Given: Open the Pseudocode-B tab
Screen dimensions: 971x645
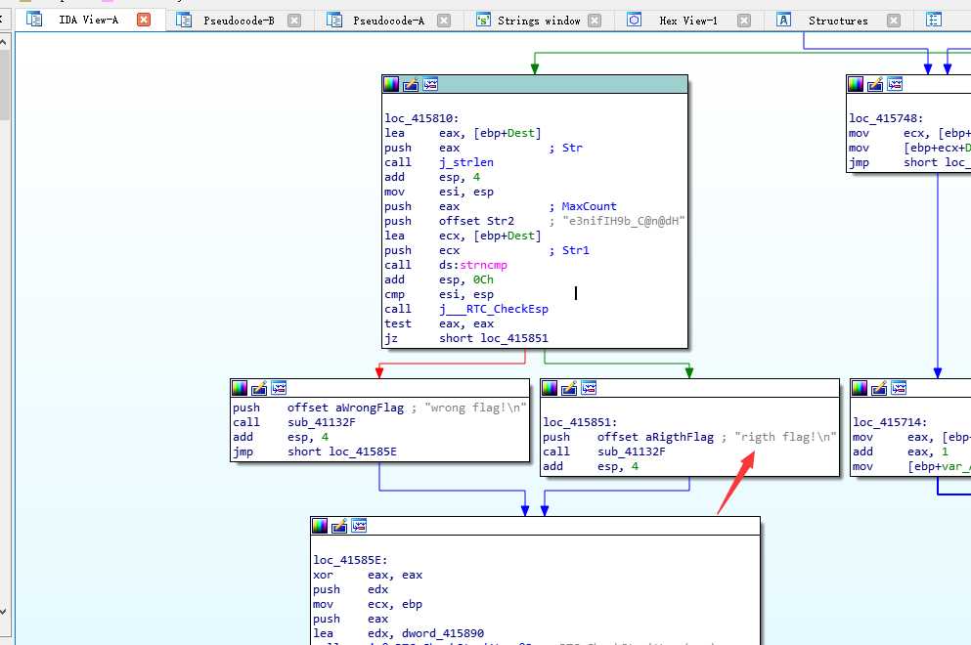Looking at the screenshot, I should click(x=239, y=21).
